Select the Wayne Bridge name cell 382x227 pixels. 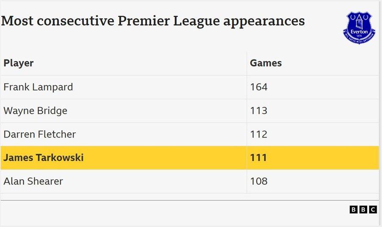click(x=35, y=111)
